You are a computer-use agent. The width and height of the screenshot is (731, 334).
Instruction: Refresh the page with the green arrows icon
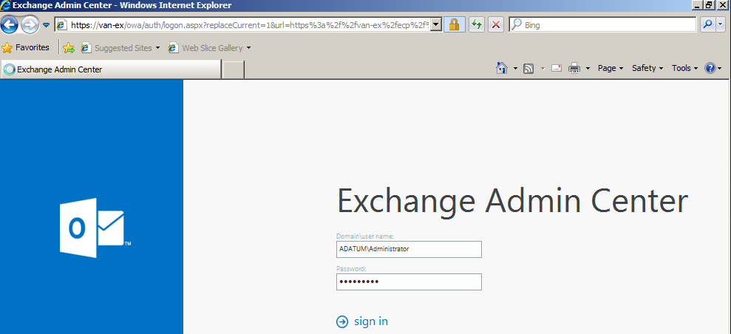tap(476, 25)
